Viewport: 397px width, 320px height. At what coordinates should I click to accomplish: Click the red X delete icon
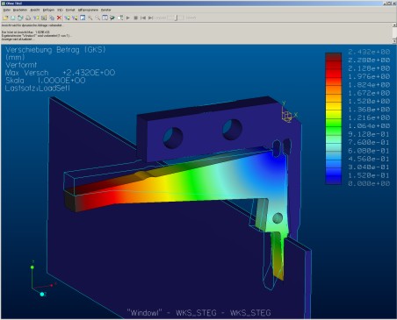(59, 18)
